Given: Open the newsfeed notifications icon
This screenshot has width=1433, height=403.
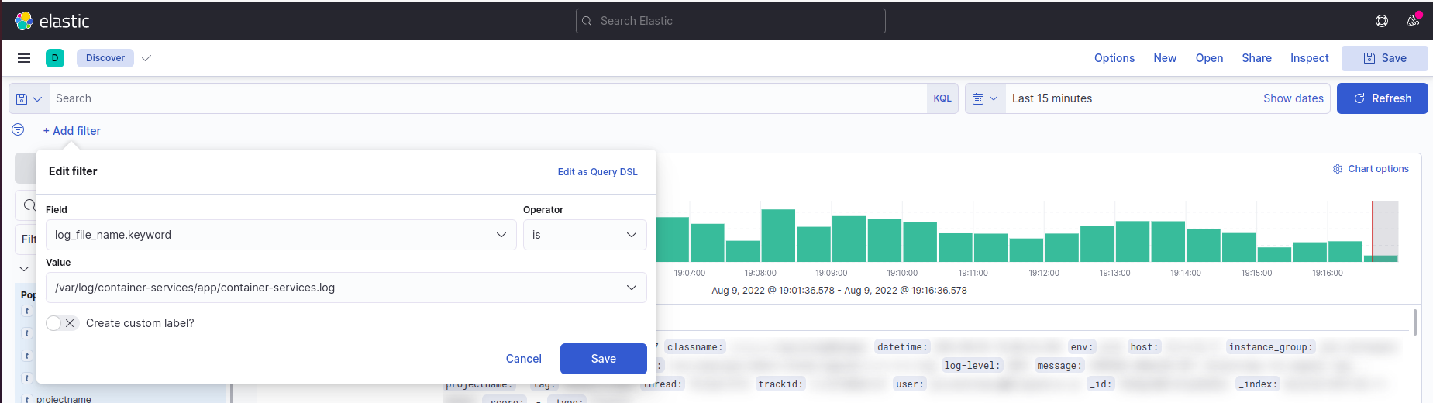Looking at the screenshot, I should (1412, 21).
